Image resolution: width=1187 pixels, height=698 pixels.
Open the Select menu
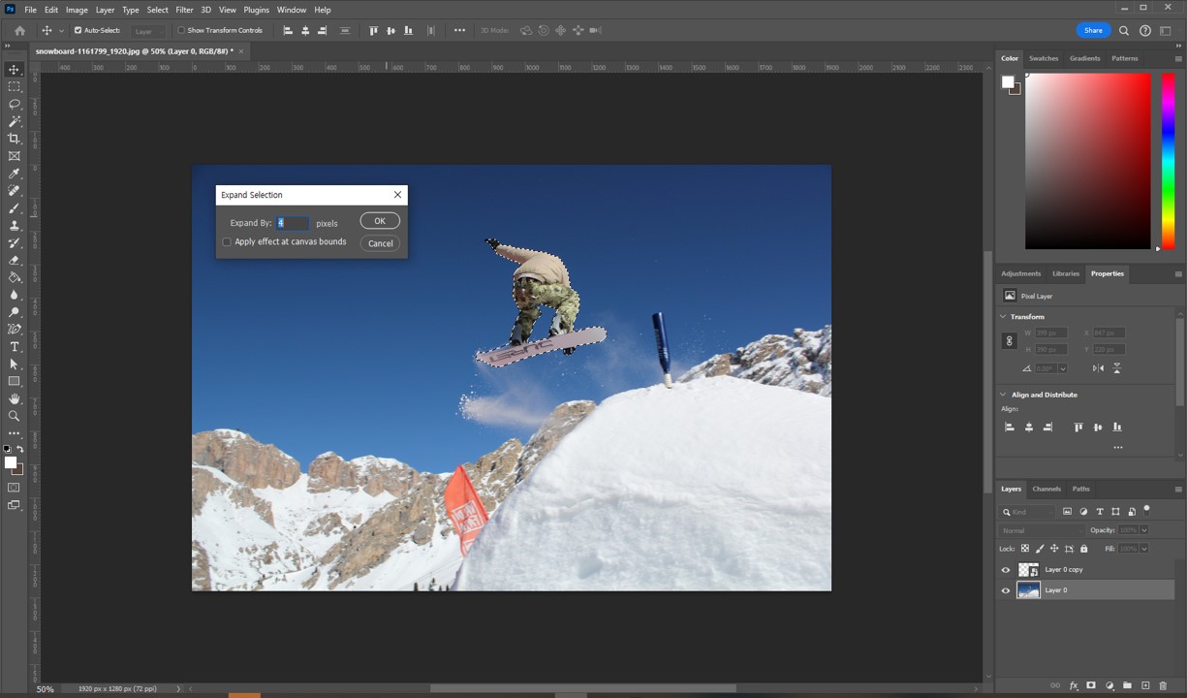[158, 10]
